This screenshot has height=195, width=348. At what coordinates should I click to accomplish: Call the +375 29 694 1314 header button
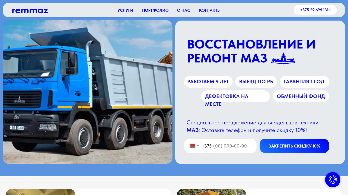pyautogui.click(x=315, y=10)
